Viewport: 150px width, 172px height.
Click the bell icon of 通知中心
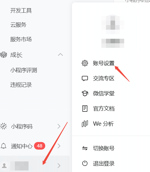(4, 146)
